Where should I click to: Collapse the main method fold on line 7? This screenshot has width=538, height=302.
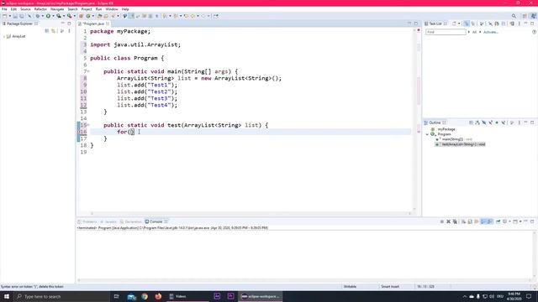[x=88, y=71]
